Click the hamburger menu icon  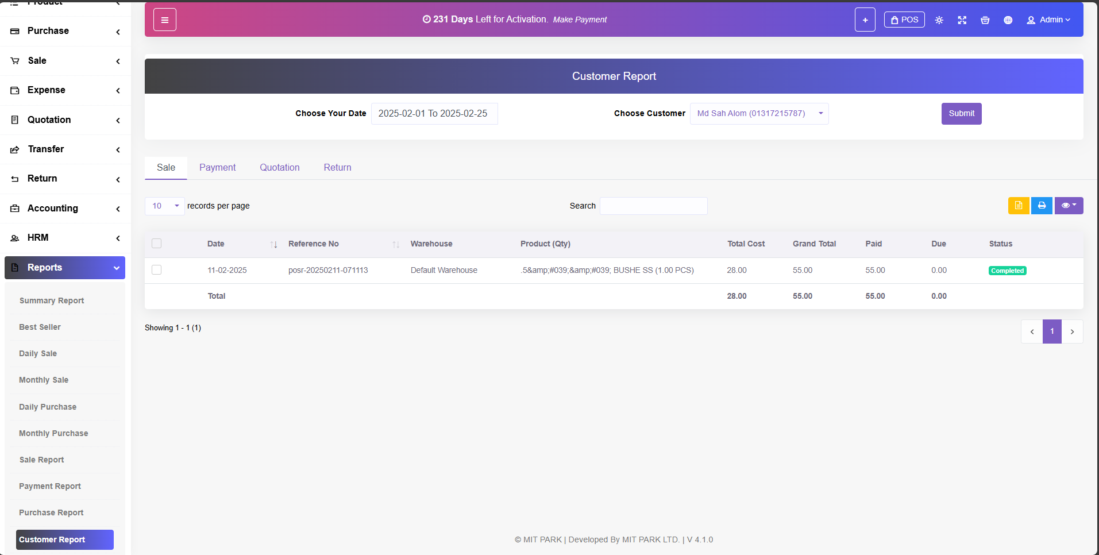click(x=165, y=20)
